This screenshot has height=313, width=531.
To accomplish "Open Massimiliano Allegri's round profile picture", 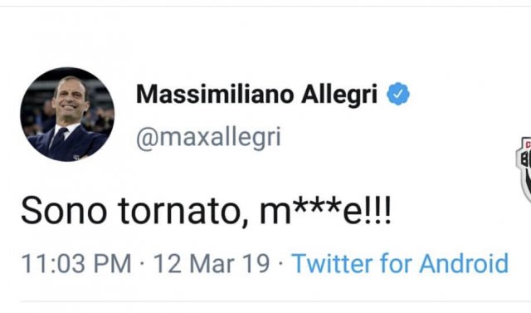I will click(67, 114).
